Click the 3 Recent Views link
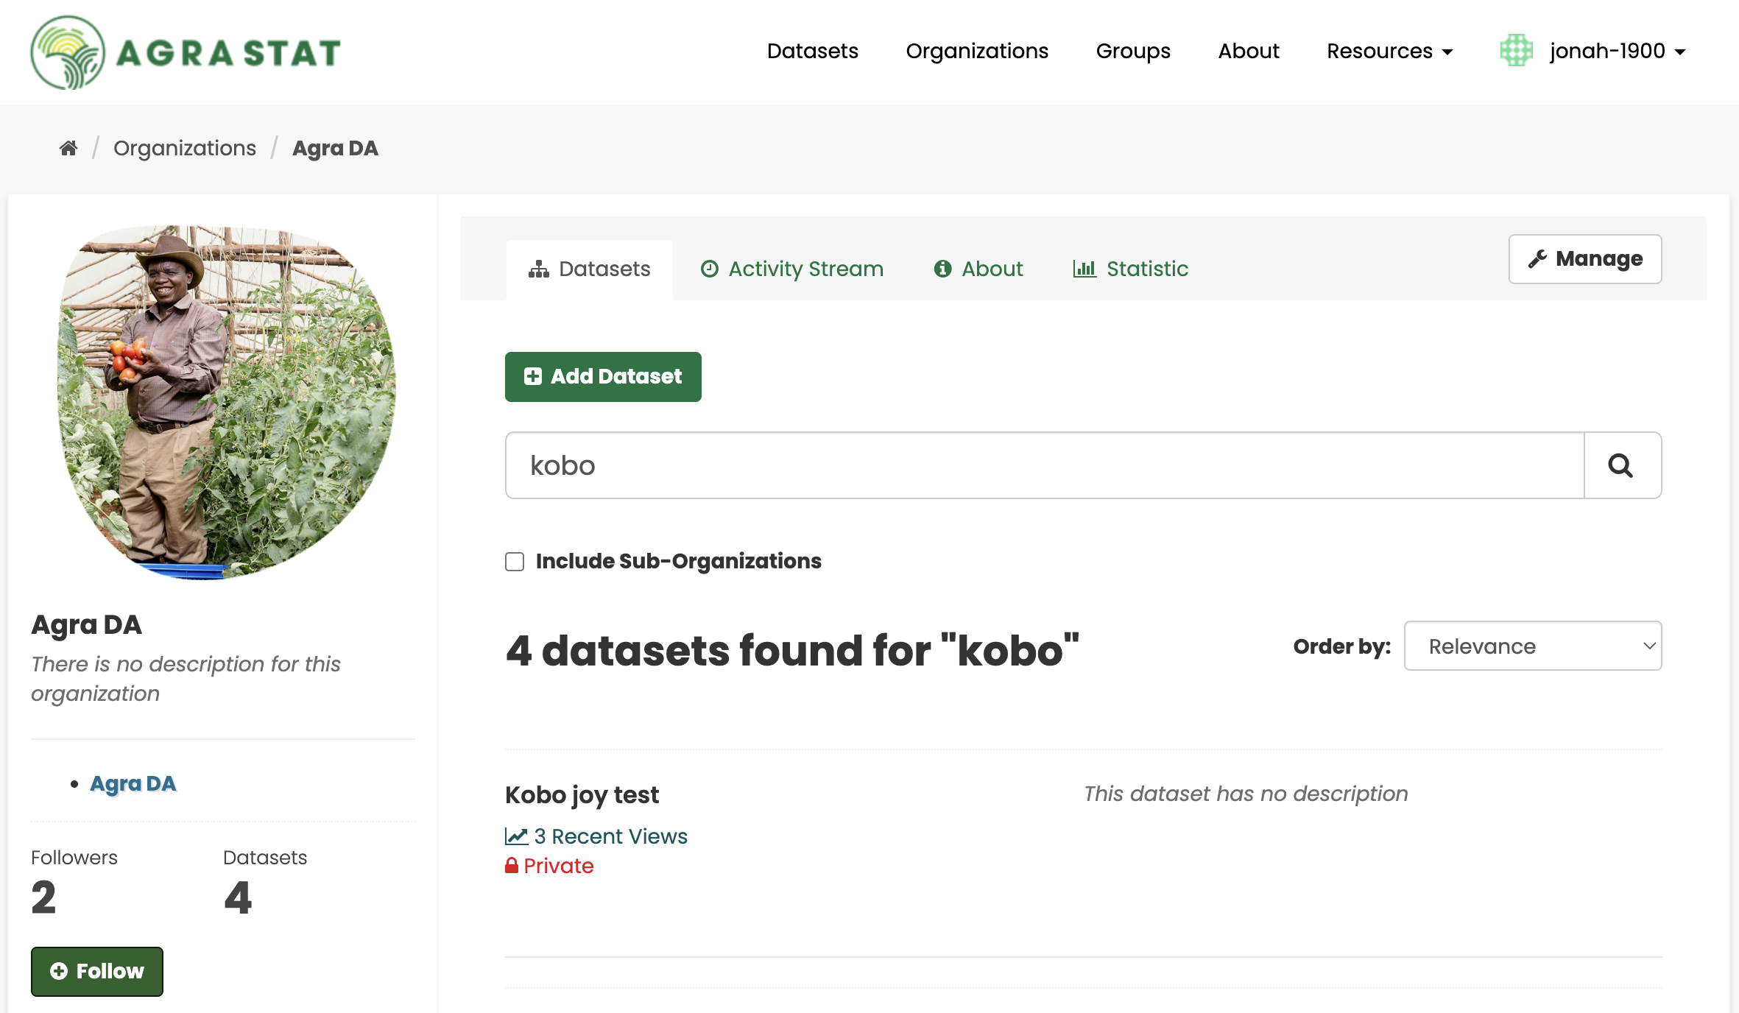Image resolution: width=1739 pixels, height=1013 pixels. (x=596, y=836)
